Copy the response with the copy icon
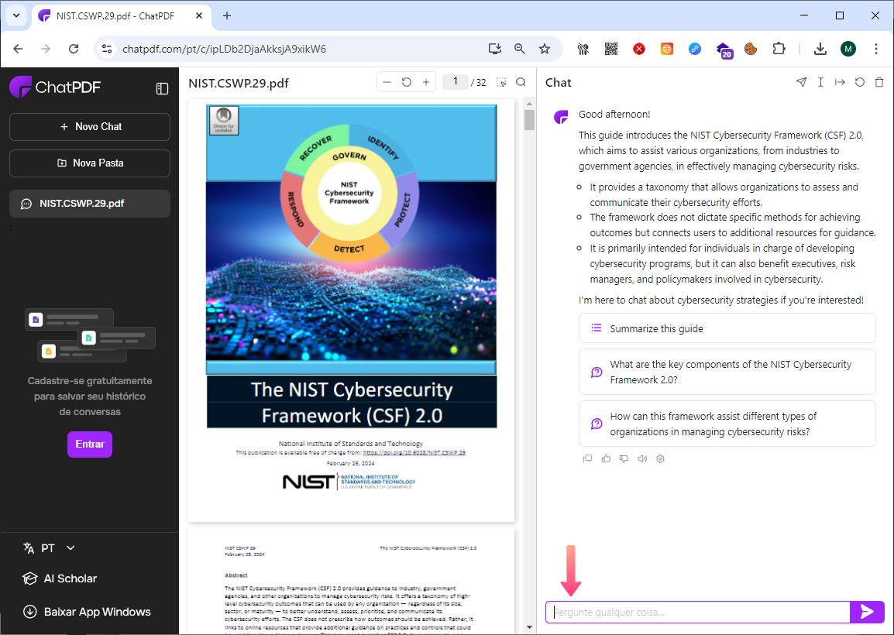This screenshot has width=894, height=635. (587, 458)
